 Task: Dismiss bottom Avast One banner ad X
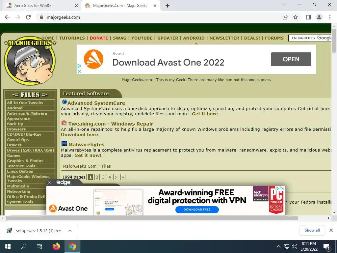[283, 188]
